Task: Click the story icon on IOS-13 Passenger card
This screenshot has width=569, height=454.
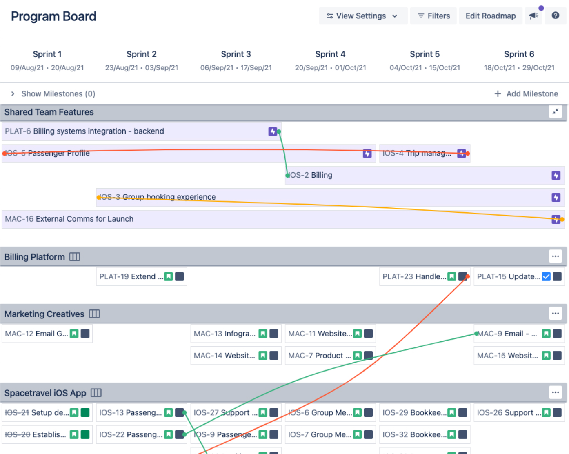Action: click(x=169, y=412)
